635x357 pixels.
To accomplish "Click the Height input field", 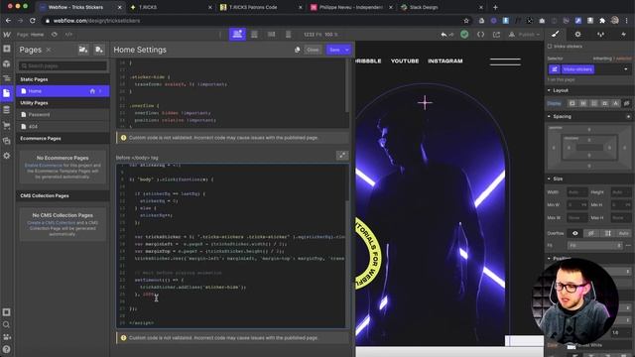I will click(621, 191).
